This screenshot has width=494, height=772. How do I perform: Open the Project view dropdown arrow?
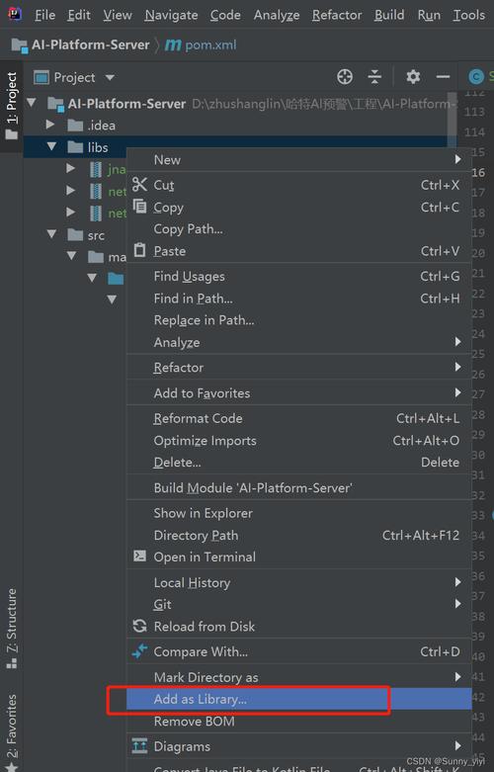pos(110,77)
